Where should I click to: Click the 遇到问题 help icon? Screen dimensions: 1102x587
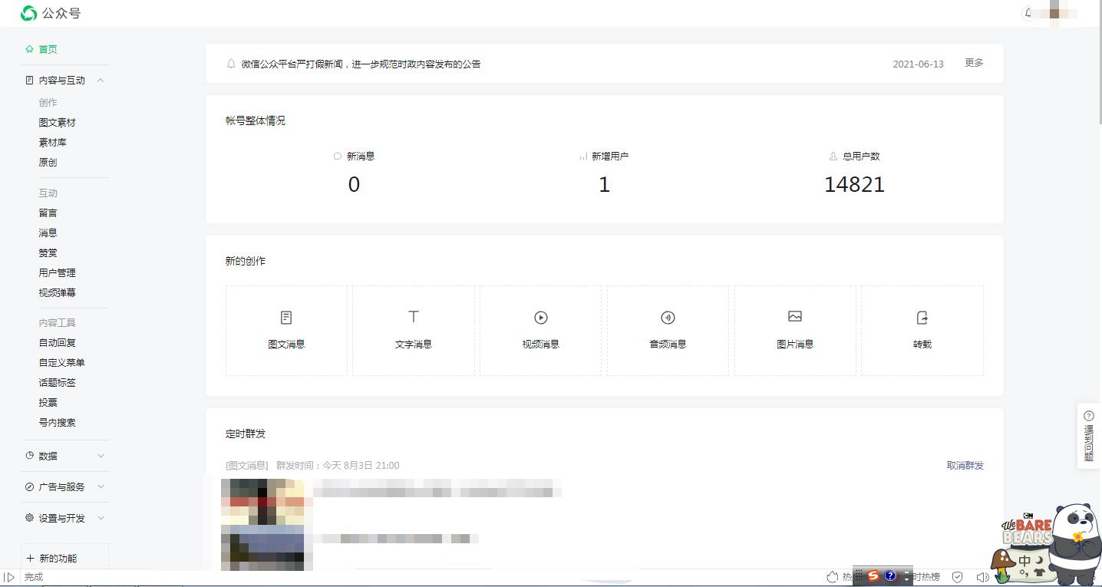pos(1088,416)
